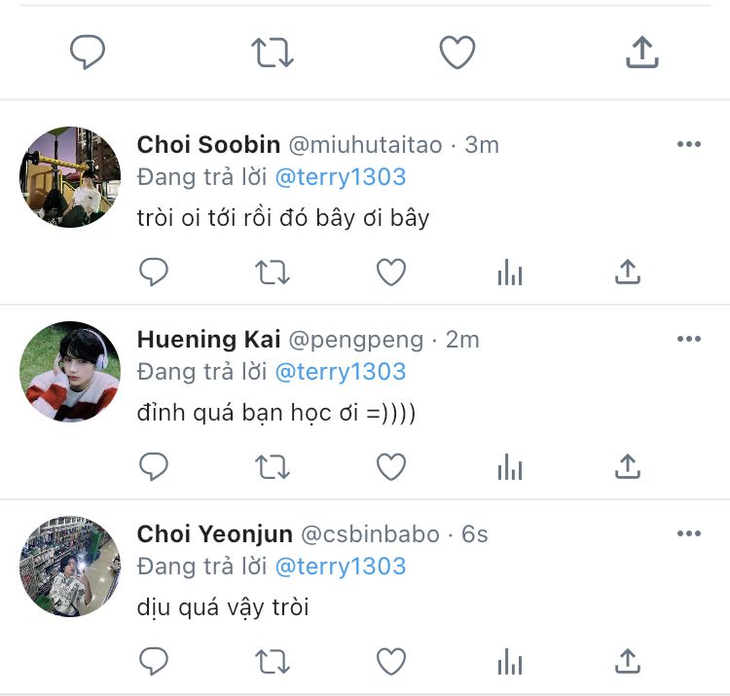Open @terry1303 link in Choi Soobin's reply
The height and width of the screenshot is (696, 730).
(x=341, y=177)
